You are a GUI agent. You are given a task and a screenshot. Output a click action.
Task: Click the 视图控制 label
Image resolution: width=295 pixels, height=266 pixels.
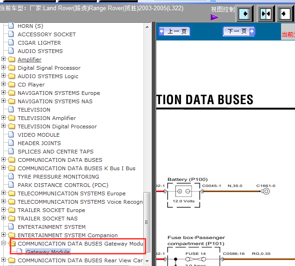click(x=223, y=9)
